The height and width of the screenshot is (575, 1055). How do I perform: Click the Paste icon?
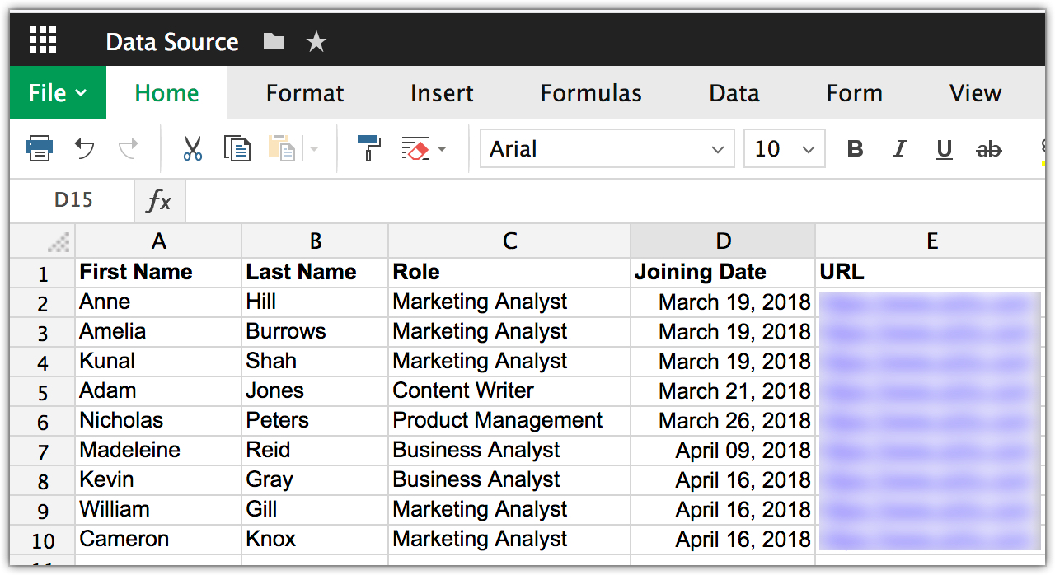point(280,148)
